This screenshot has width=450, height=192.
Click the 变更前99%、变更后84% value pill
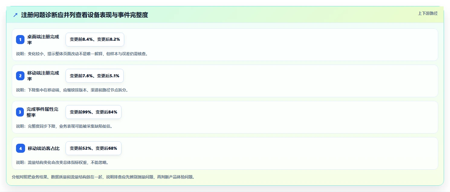pyautogui.click(x=93, y=112)
